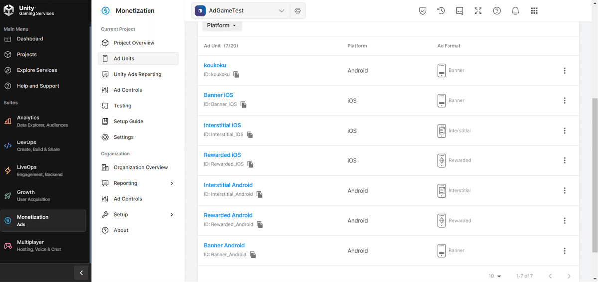Screen dimensions: 598x282
Task: Open the Interstitial iOS ad unit
Action: tap(222, 125)
